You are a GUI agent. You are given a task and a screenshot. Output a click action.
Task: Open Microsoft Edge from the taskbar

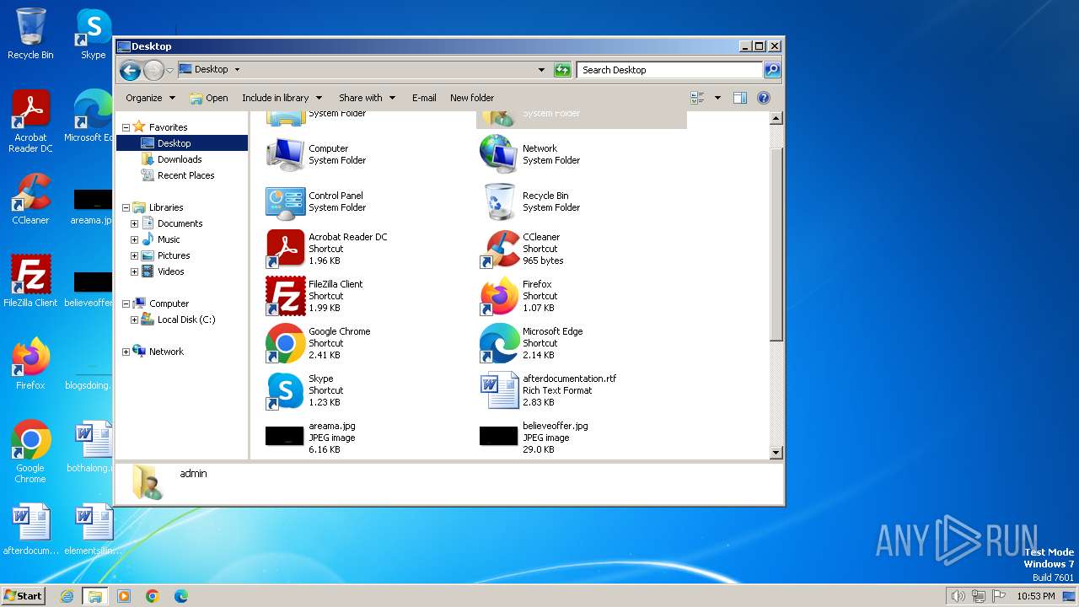pos(180,596)
